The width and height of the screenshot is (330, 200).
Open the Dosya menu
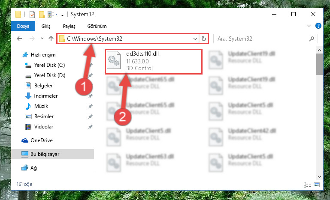[x=23, y=26]
